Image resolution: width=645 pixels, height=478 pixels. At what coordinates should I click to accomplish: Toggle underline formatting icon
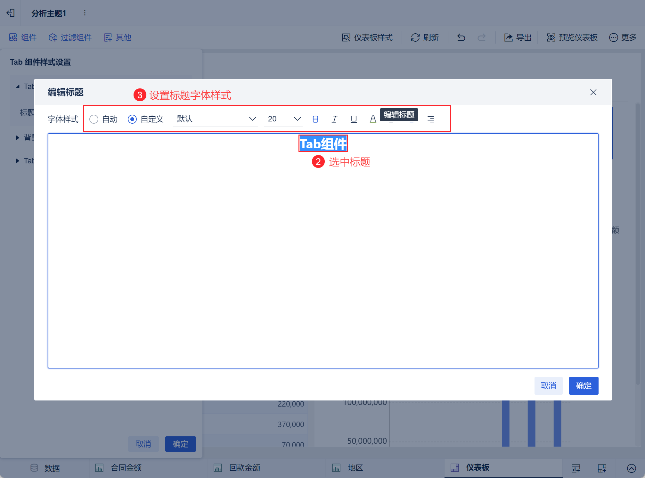(x=354, y=119)
